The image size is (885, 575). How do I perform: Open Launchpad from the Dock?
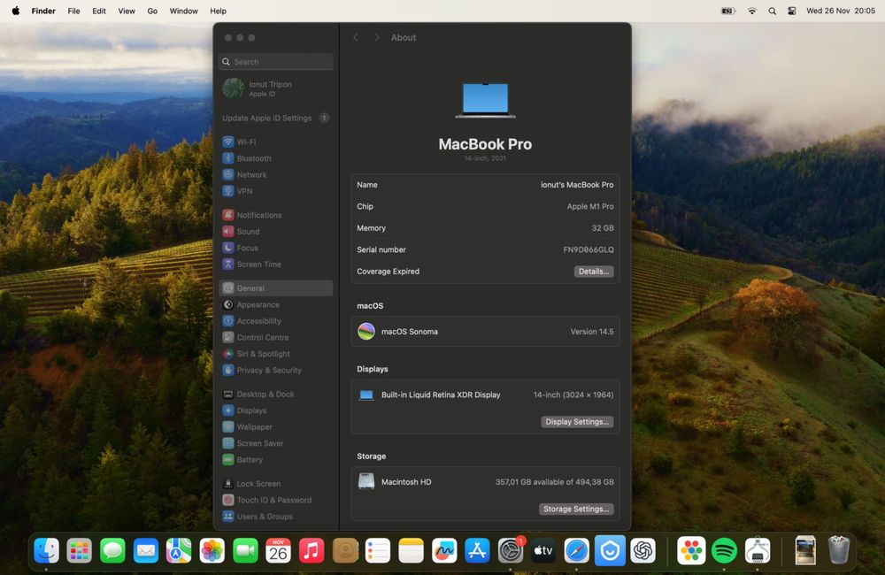(x=80, y=550)
